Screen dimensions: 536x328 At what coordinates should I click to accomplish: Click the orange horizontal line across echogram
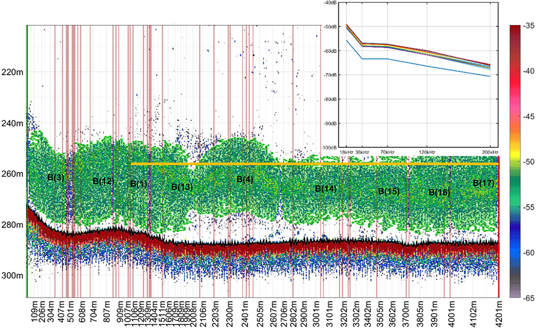pyautogui.click(x=315, y=164)
